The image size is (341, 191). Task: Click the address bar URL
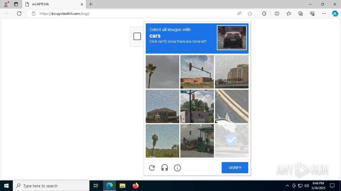pos(64,14)
